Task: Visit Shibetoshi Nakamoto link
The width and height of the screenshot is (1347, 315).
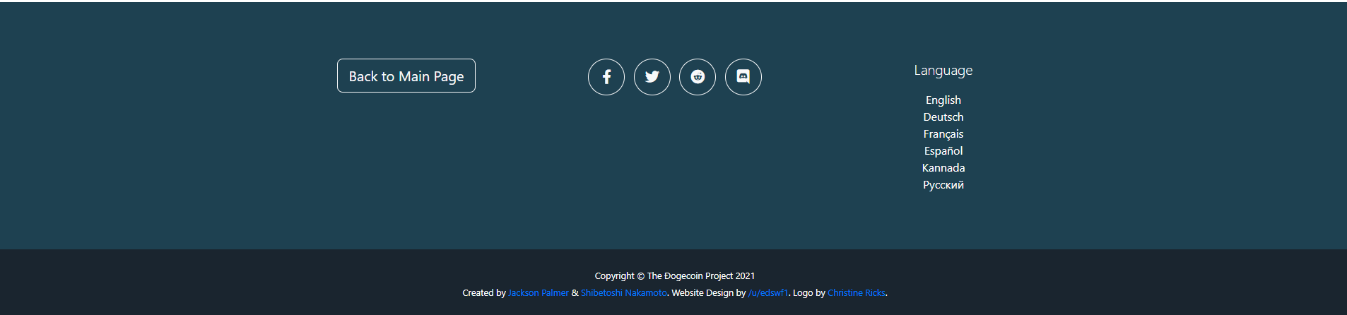Action: [x=624, y=293]
